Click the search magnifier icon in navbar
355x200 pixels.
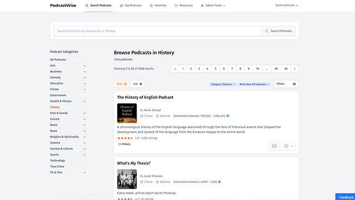(x=87, y=6)
